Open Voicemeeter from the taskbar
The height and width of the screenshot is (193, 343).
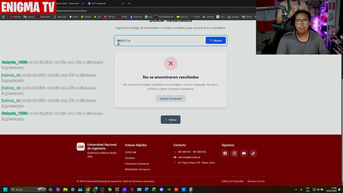(x=117, y=190)
